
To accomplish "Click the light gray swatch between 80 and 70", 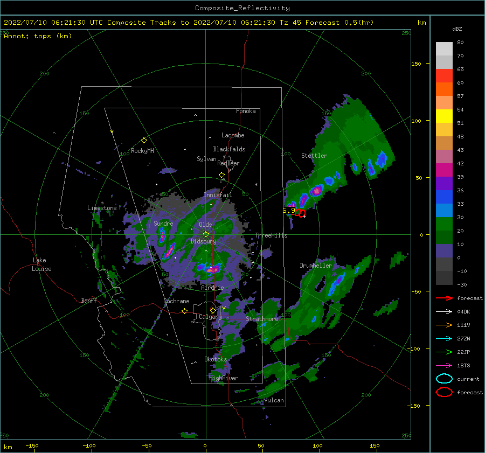I will pyautogui.click(x=444, y=49).
